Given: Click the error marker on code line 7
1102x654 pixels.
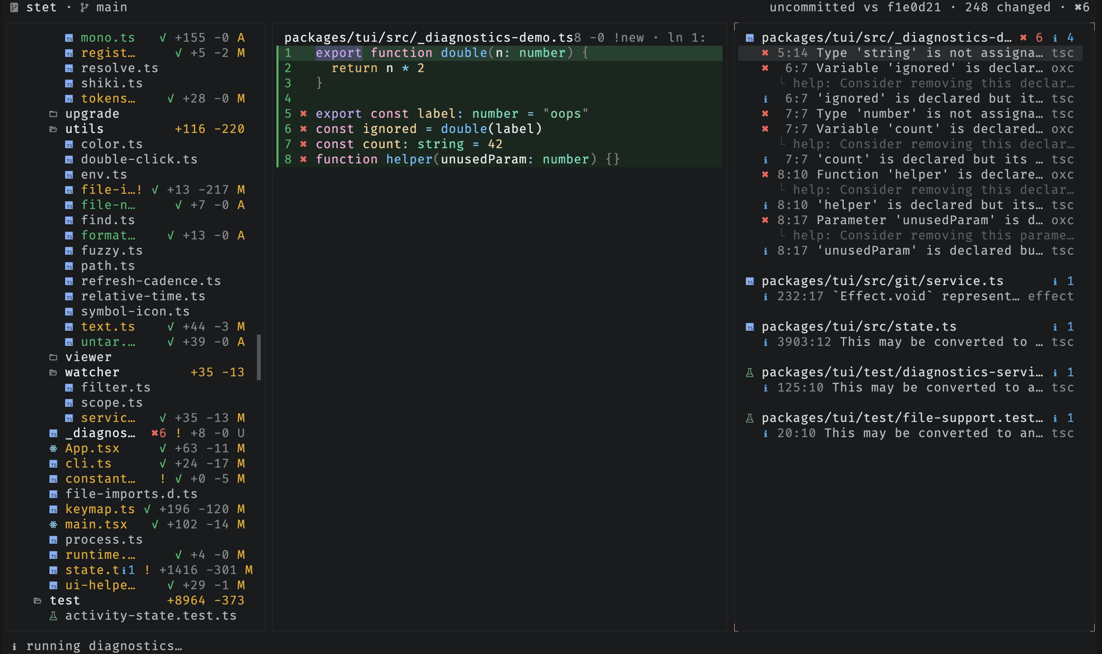Looking at the screenshot, I should (x=303, y=144).
